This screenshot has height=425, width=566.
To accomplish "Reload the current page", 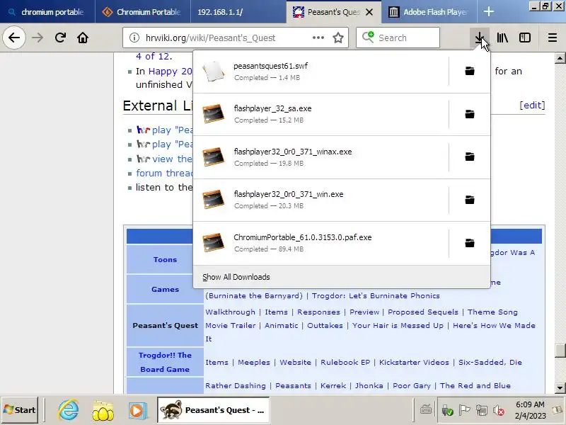I will [x=60, y=38].
